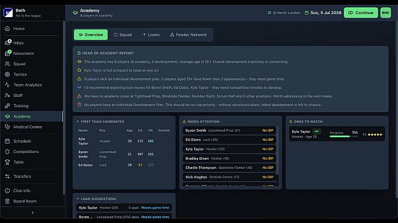Click the @ North London fixture label
The width and height of the screenshot is (398, 223).
point(286,13)
